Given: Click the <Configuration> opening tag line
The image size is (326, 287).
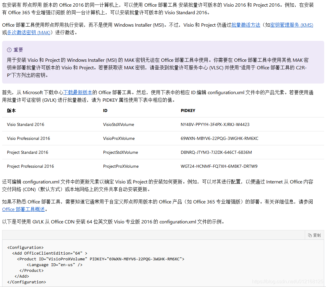Looking at the screenshot, I should pos(25,247).
